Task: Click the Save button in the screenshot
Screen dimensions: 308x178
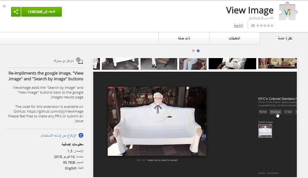Action: [288, 112]
